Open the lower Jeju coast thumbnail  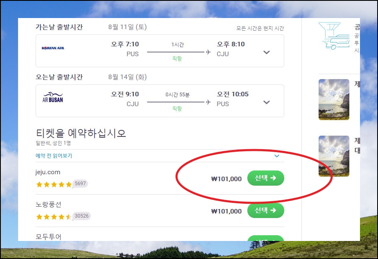pos(334,156)
